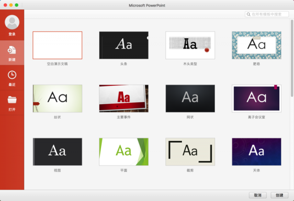Viewport: 294px width, 201px height.
Task: Select the 网状 template thumbnail
Action: click(x=190, y=98)
